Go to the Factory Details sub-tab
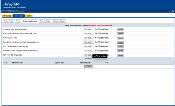This screenshot has width=175, height=106. [8, 21]
